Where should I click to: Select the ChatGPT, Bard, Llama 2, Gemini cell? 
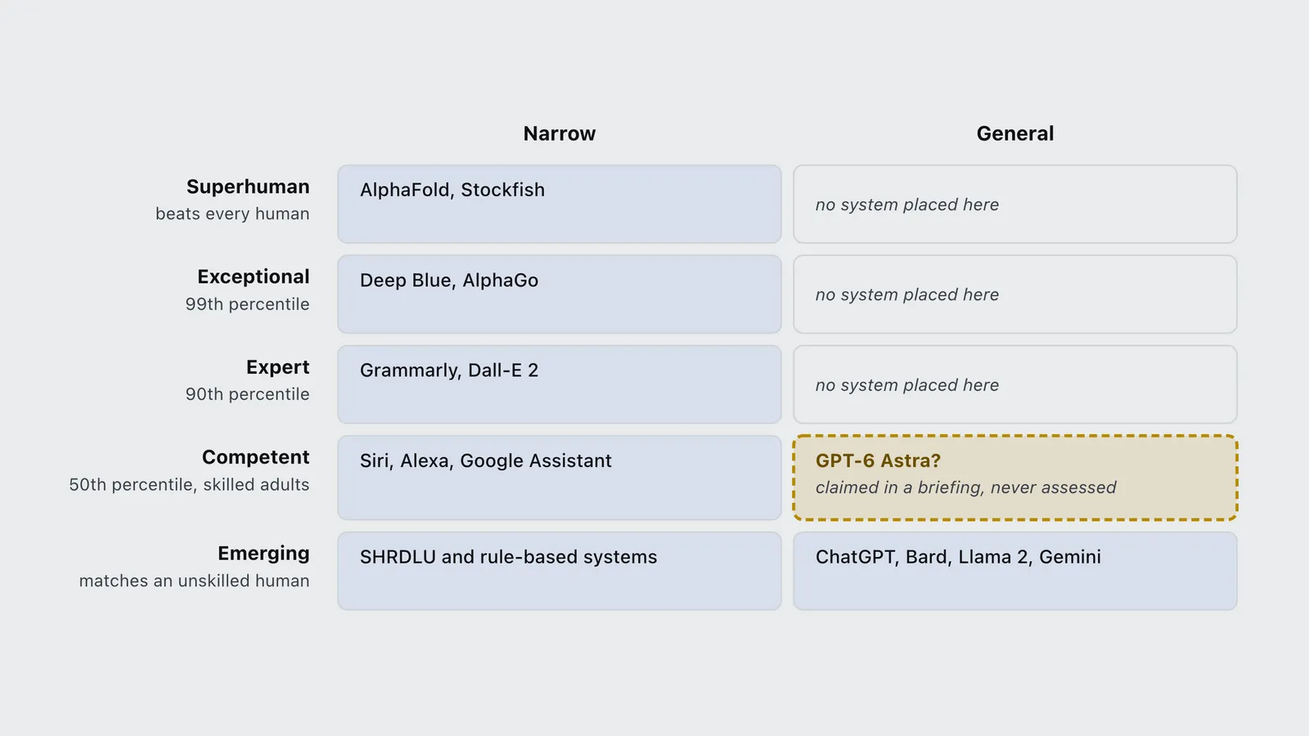1015,571
